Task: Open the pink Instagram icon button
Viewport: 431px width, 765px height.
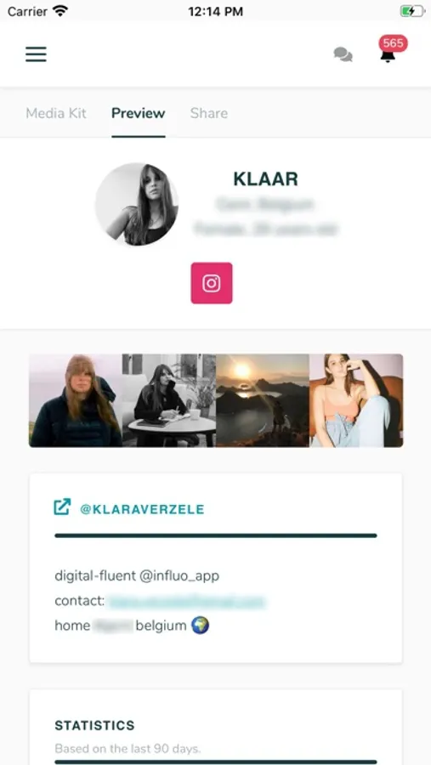Action: (212, 283)
